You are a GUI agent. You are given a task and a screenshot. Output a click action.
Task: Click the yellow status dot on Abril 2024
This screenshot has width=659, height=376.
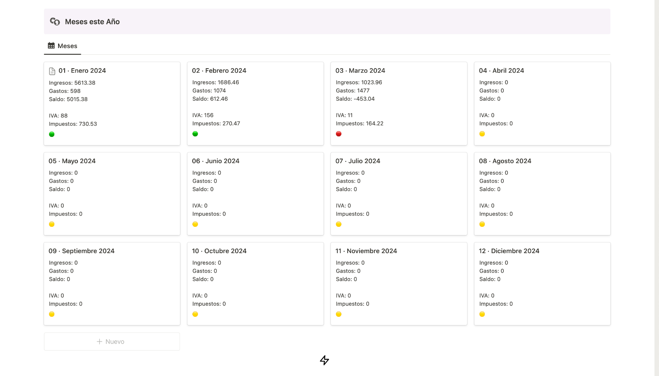coord(482,134)
